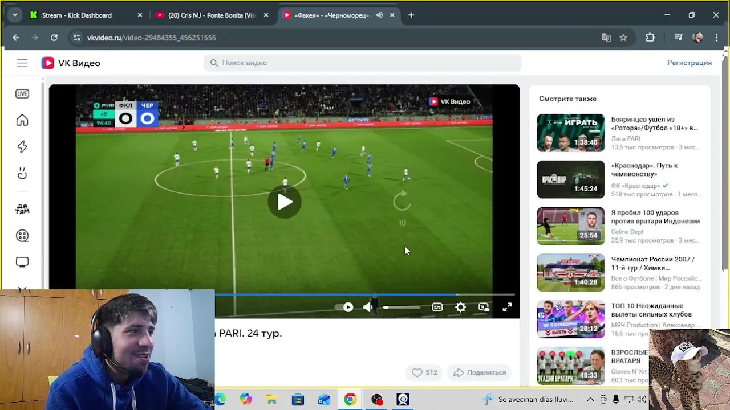Image resolution: width=730 pixels, height=410 pixels.
Task: Open 'Чемпионат России 2007' video title
Action: click(x=653, y=263)
